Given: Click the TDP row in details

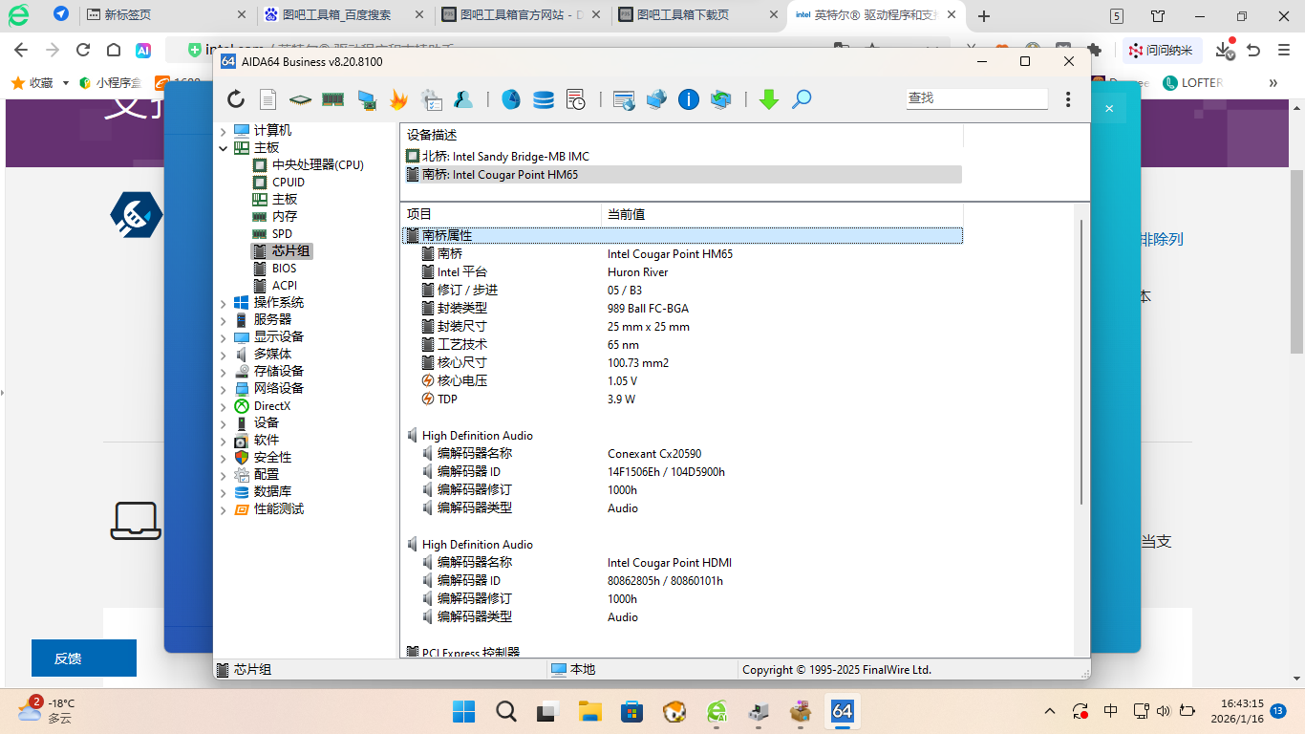Looking at the screenshot, I should pos(682,399).
